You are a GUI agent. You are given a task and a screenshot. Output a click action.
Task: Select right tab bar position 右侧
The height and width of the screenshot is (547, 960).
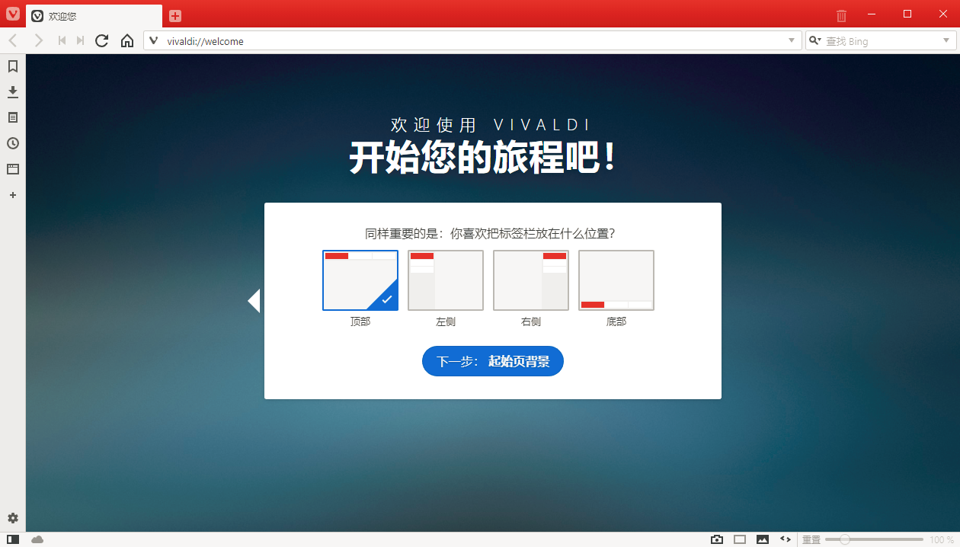(531, 280)
